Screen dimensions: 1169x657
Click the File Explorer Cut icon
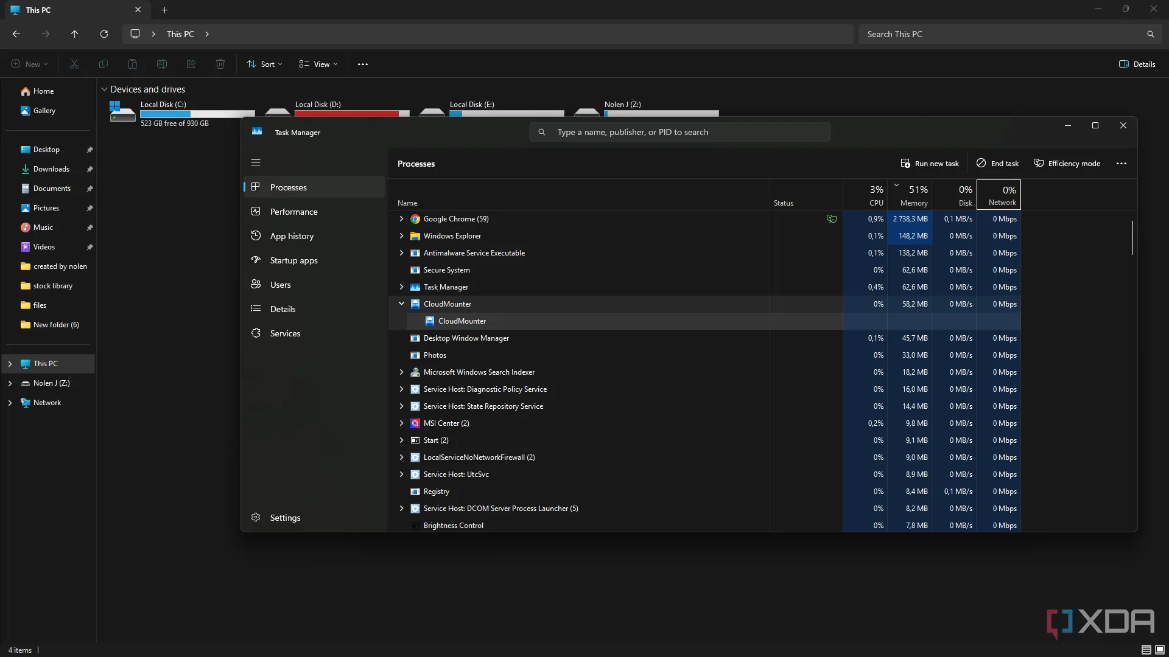pyautogui.click(x=74, y=64)
